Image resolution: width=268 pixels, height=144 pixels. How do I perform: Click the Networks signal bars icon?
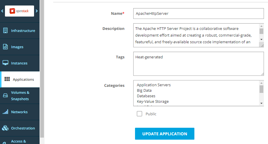click(5, 112)
